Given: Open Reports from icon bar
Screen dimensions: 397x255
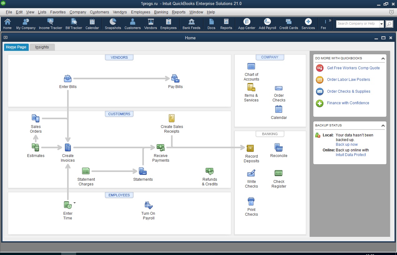Looking at the screenshot, I should [x=226, y=24].
